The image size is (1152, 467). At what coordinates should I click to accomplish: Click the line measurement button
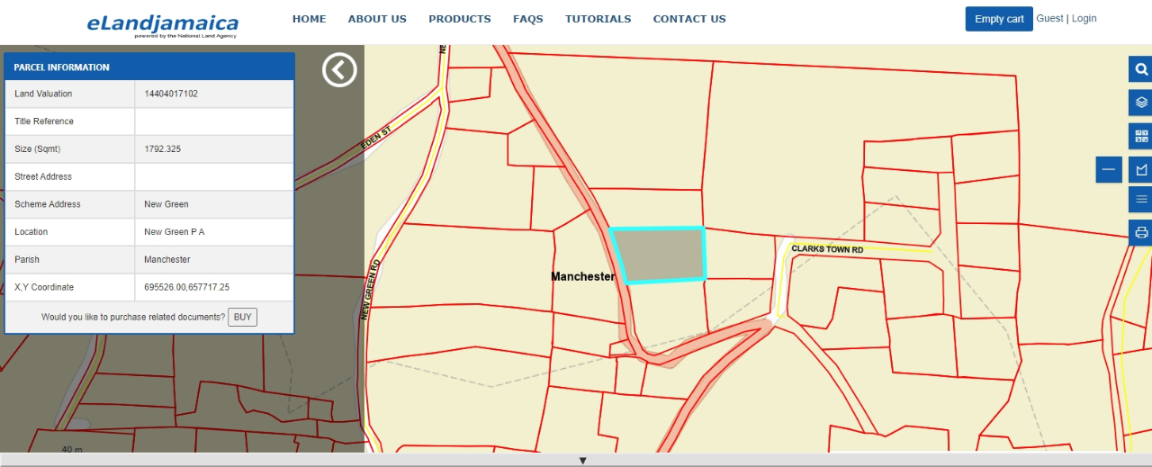1108,169
